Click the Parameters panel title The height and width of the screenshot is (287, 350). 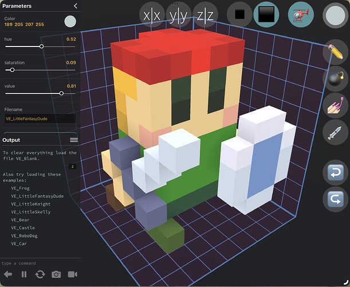[x=17, y=6]
